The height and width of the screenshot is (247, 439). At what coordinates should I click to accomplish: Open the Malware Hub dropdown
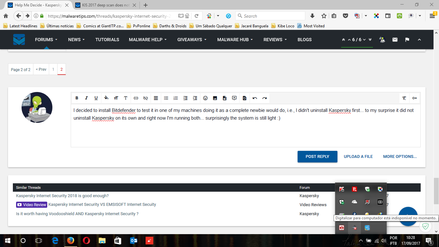coord(235,40)
